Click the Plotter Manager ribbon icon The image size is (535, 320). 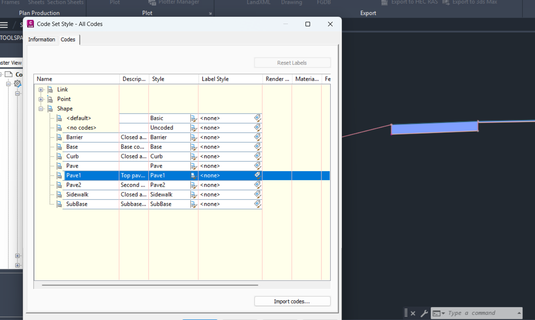tap(152, 2)
